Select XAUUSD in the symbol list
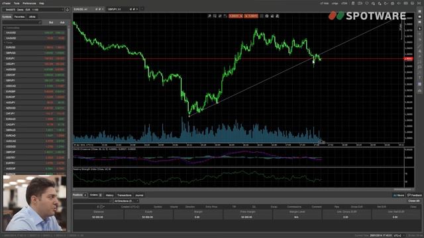Viewport: 424px width, 238px height. [x=34, y=32]
